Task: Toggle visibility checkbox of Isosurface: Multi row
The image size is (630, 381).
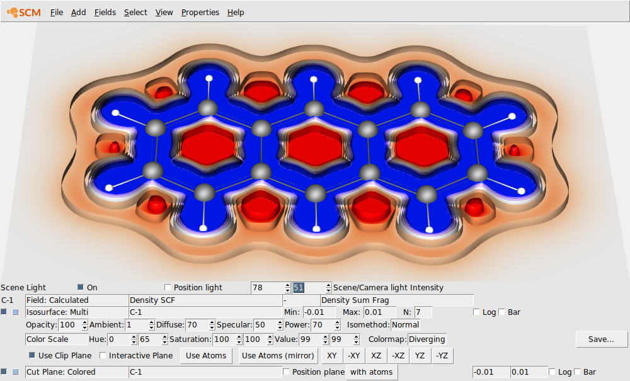Action: pos(4,312)
